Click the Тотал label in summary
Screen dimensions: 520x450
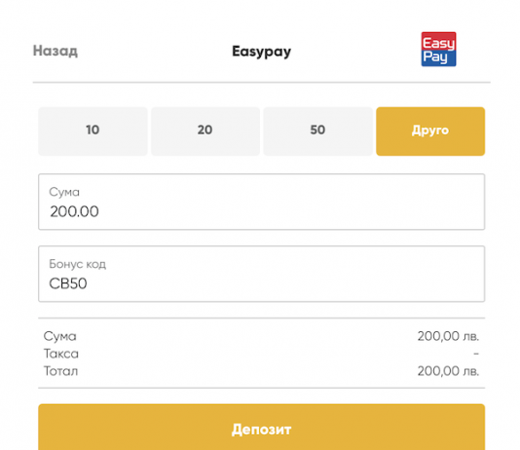tap(60, 371)
